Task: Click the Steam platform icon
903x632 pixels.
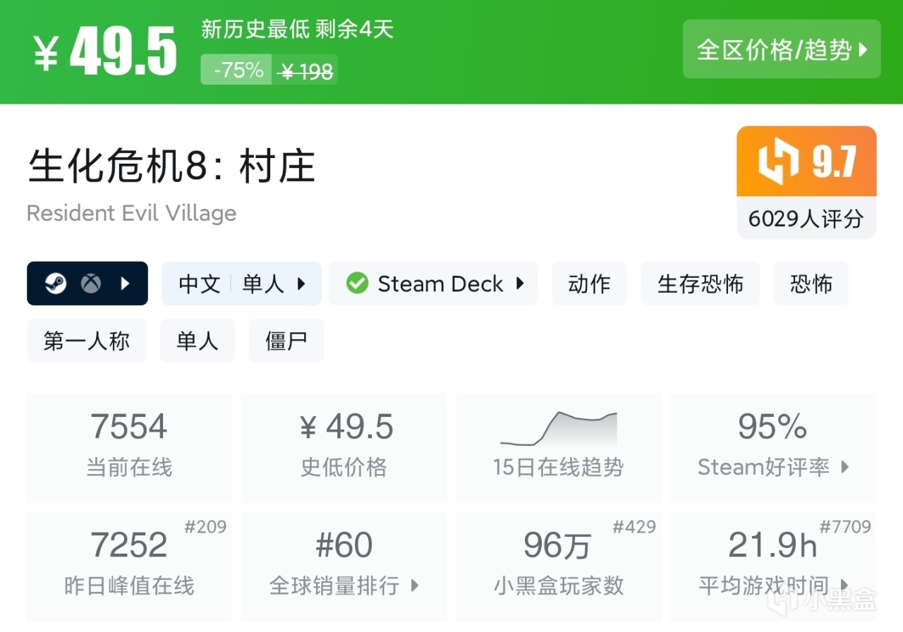Action: (x=56, y=284)
